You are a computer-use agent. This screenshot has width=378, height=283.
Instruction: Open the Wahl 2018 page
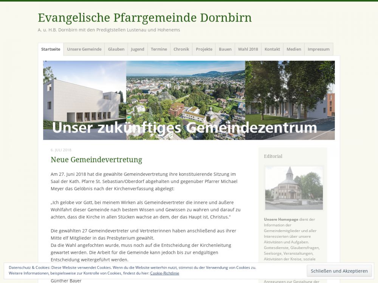pyautogui.click(x=248, y=49)
